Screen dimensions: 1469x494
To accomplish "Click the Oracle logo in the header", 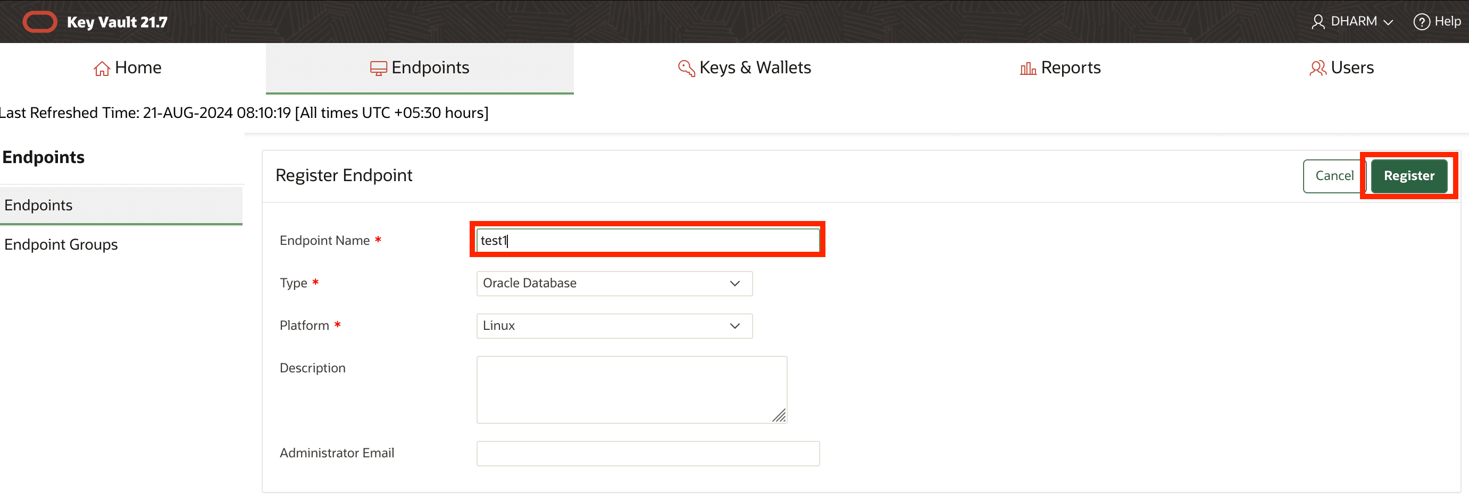I will point(39,21).
